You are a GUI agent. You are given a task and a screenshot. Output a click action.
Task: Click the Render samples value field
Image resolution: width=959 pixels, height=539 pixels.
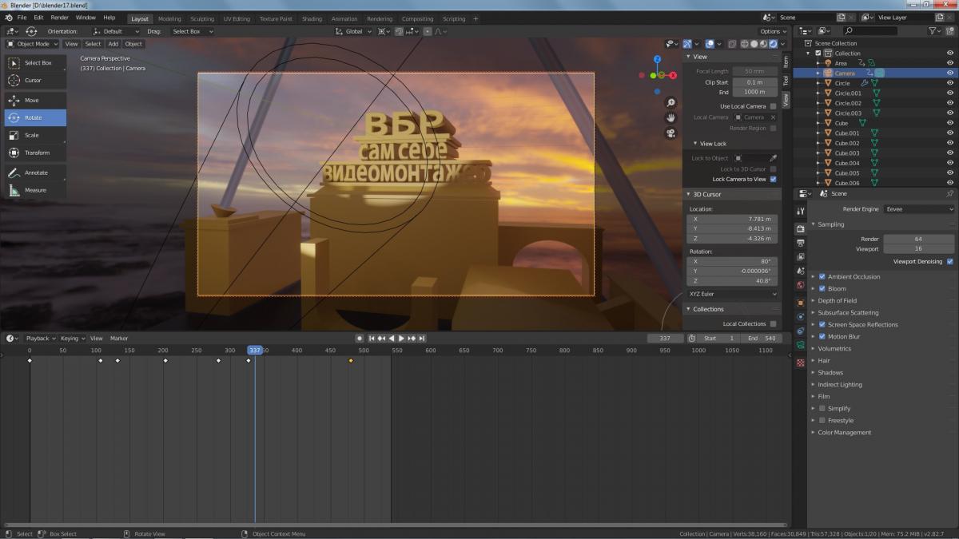click(918, 239)
